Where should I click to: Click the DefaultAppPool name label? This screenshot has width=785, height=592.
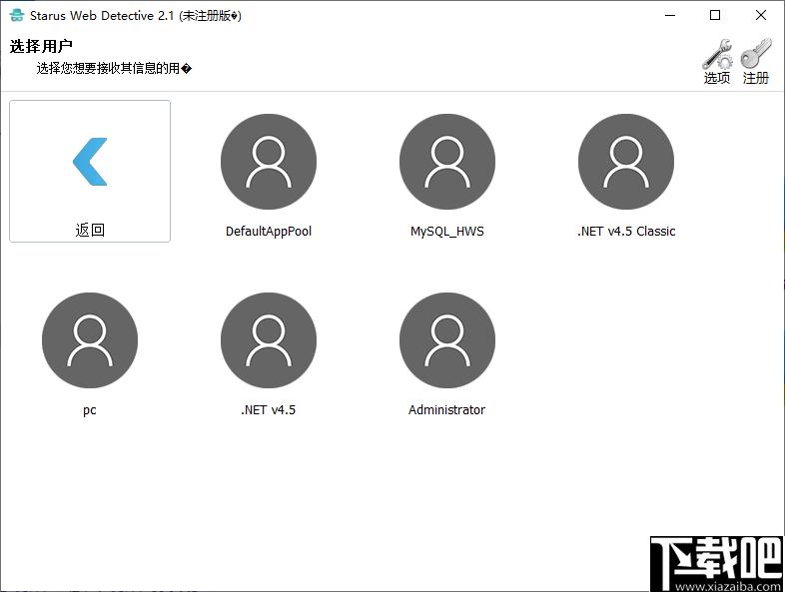[x=269, y=232]
